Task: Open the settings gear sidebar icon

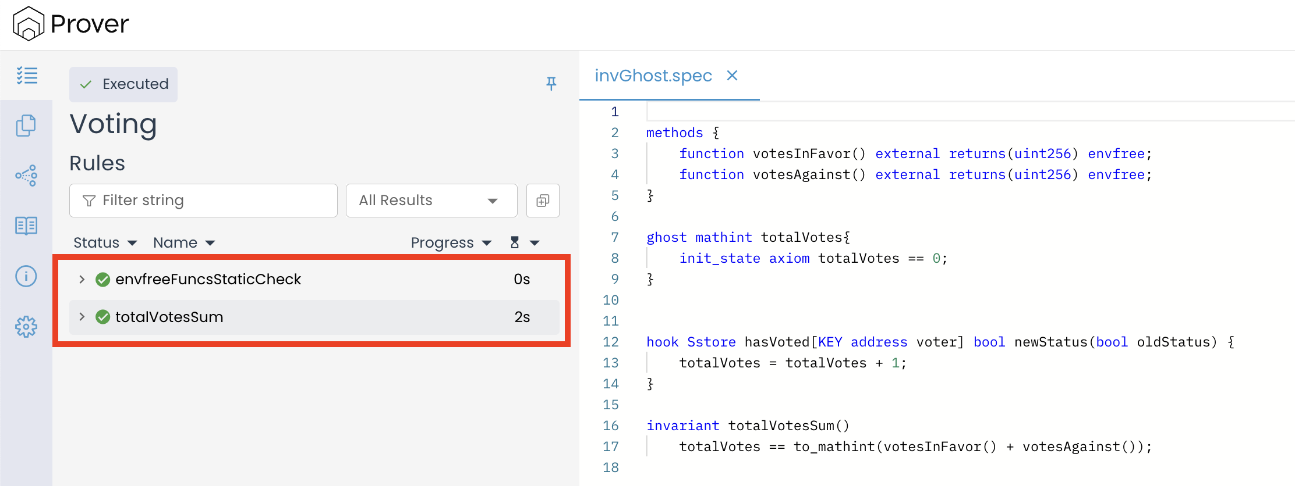Action: pos(26,327)
